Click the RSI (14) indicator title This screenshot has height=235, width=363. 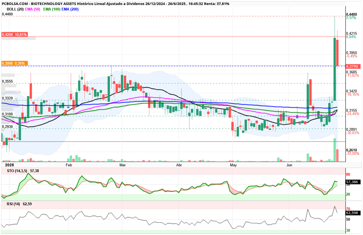pyautogui.click(x=14, y=204)
